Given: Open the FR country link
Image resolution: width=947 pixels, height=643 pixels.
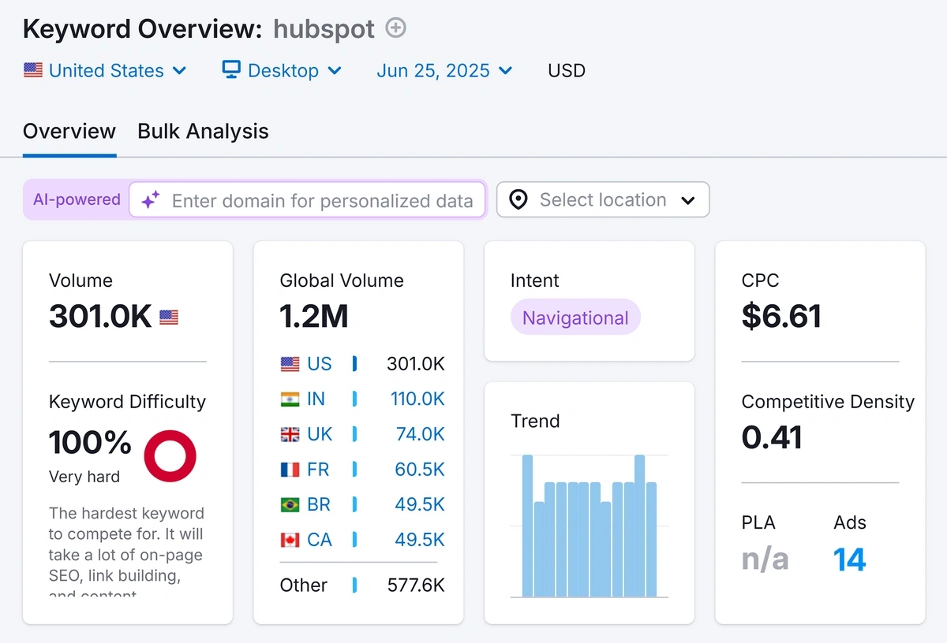Looking at the screenshot, I should (x=318, y=469).
